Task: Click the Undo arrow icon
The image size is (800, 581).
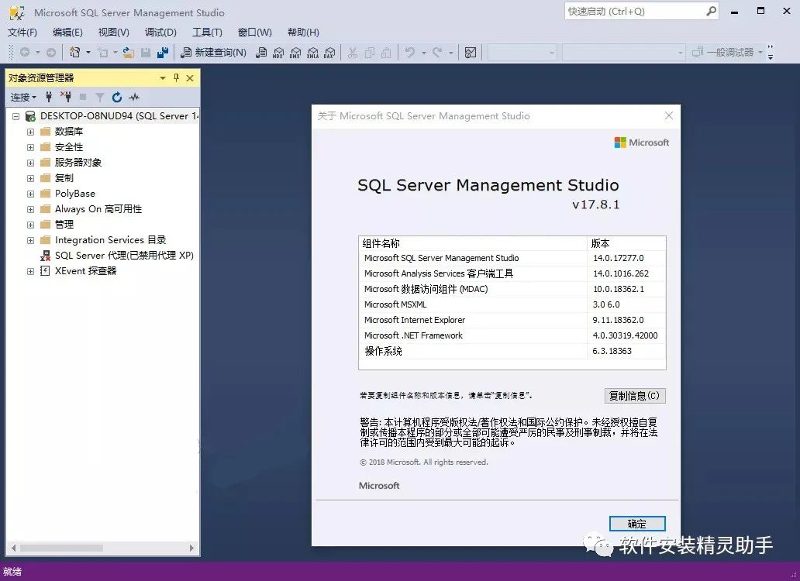Action: pos(410,53)
